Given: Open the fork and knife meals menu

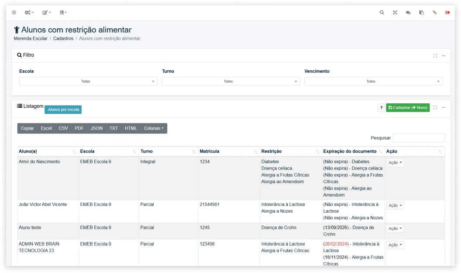Looking at the screenshot, I should [x=63, y=12].
